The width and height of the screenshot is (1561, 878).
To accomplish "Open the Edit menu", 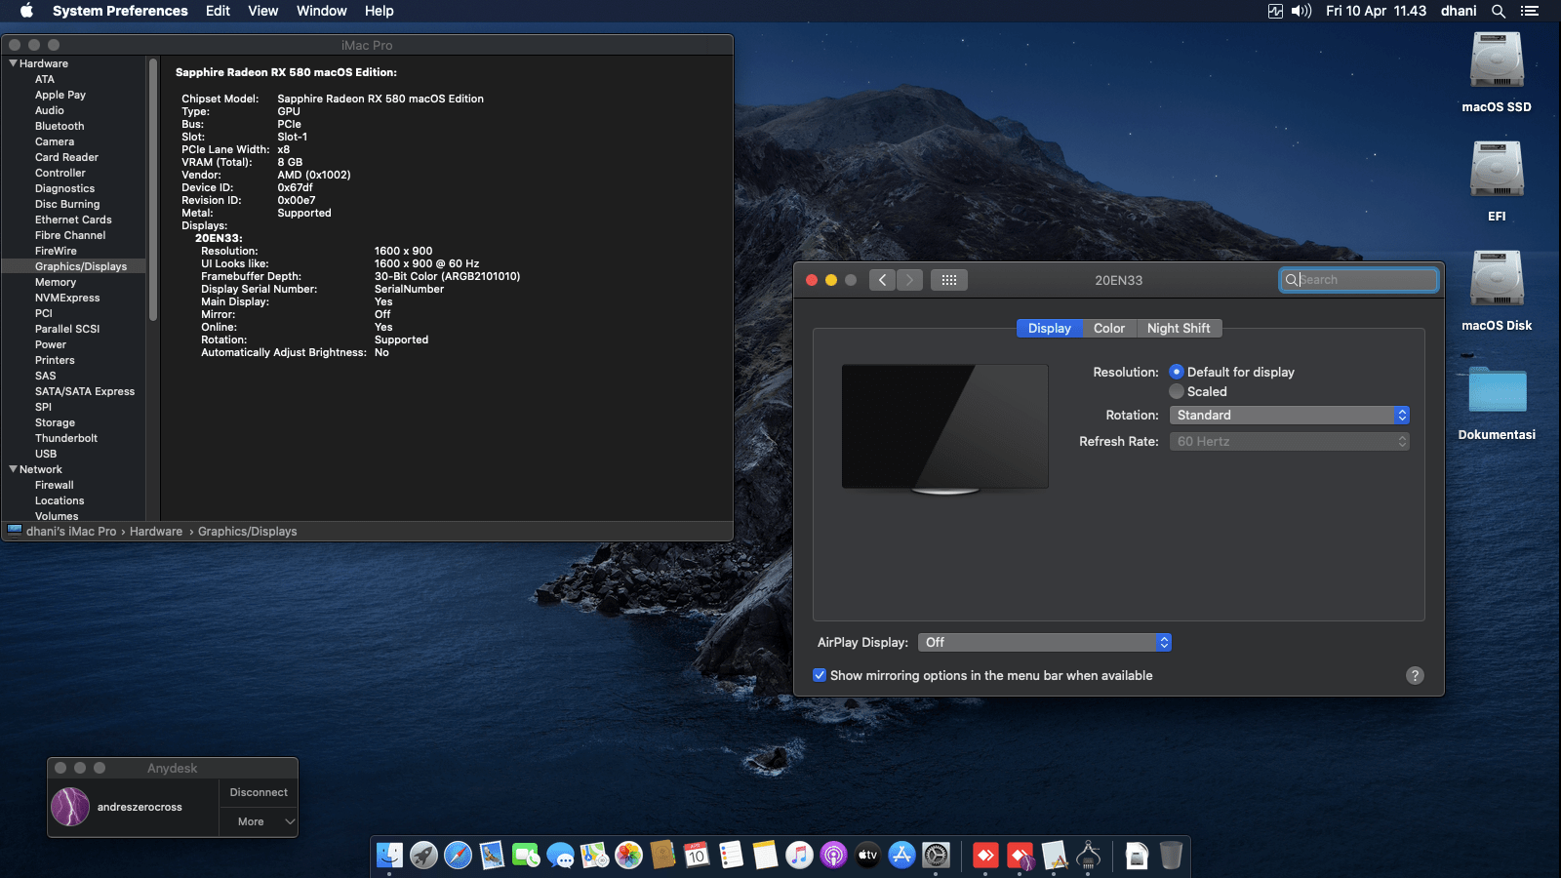I will point(218,11).
